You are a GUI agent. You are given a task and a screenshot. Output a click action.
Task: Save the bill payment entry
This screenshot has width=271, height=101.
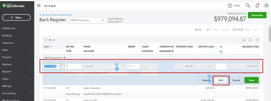pos(251,80)
